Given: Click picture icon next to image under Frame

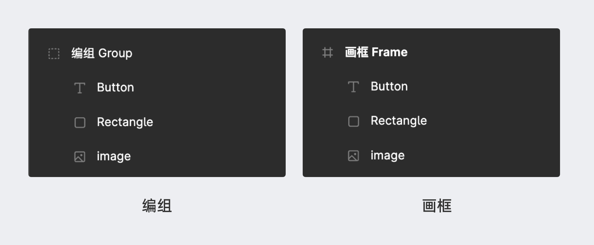Looking at the screenshot, I should pyautogui.click(x=353, y=156).
